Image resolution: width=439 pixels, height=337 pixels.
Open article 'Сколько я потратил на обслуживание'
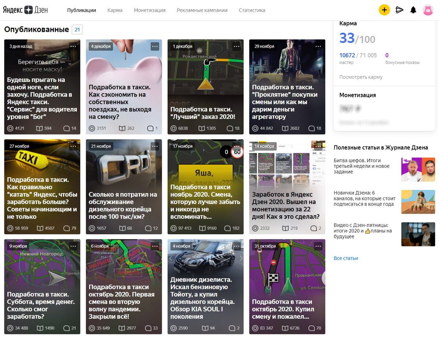pos(123,205)
